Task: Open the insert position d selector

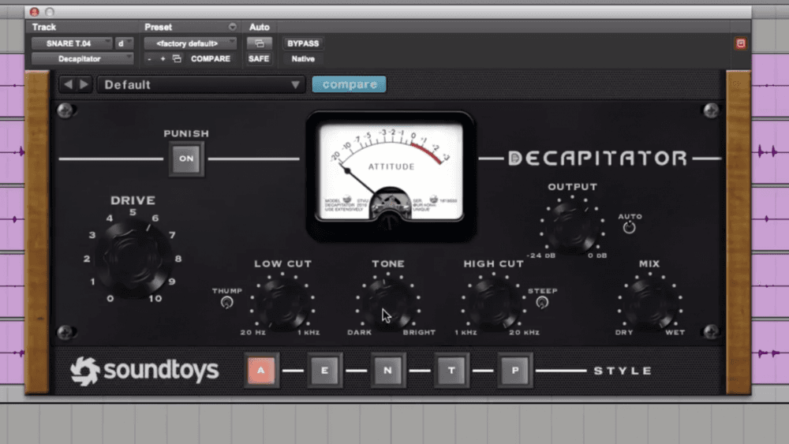Action: point(124,43)
